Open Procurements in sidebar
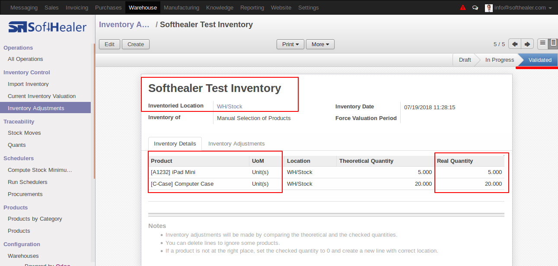558x266 pixels. [x=25, y=194]
